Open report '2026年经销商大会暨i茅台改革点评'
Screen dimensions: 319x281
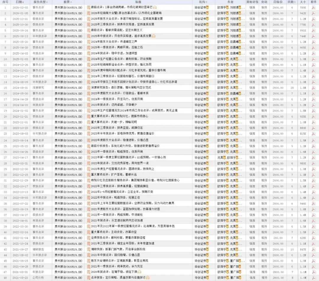coord(126,13)
